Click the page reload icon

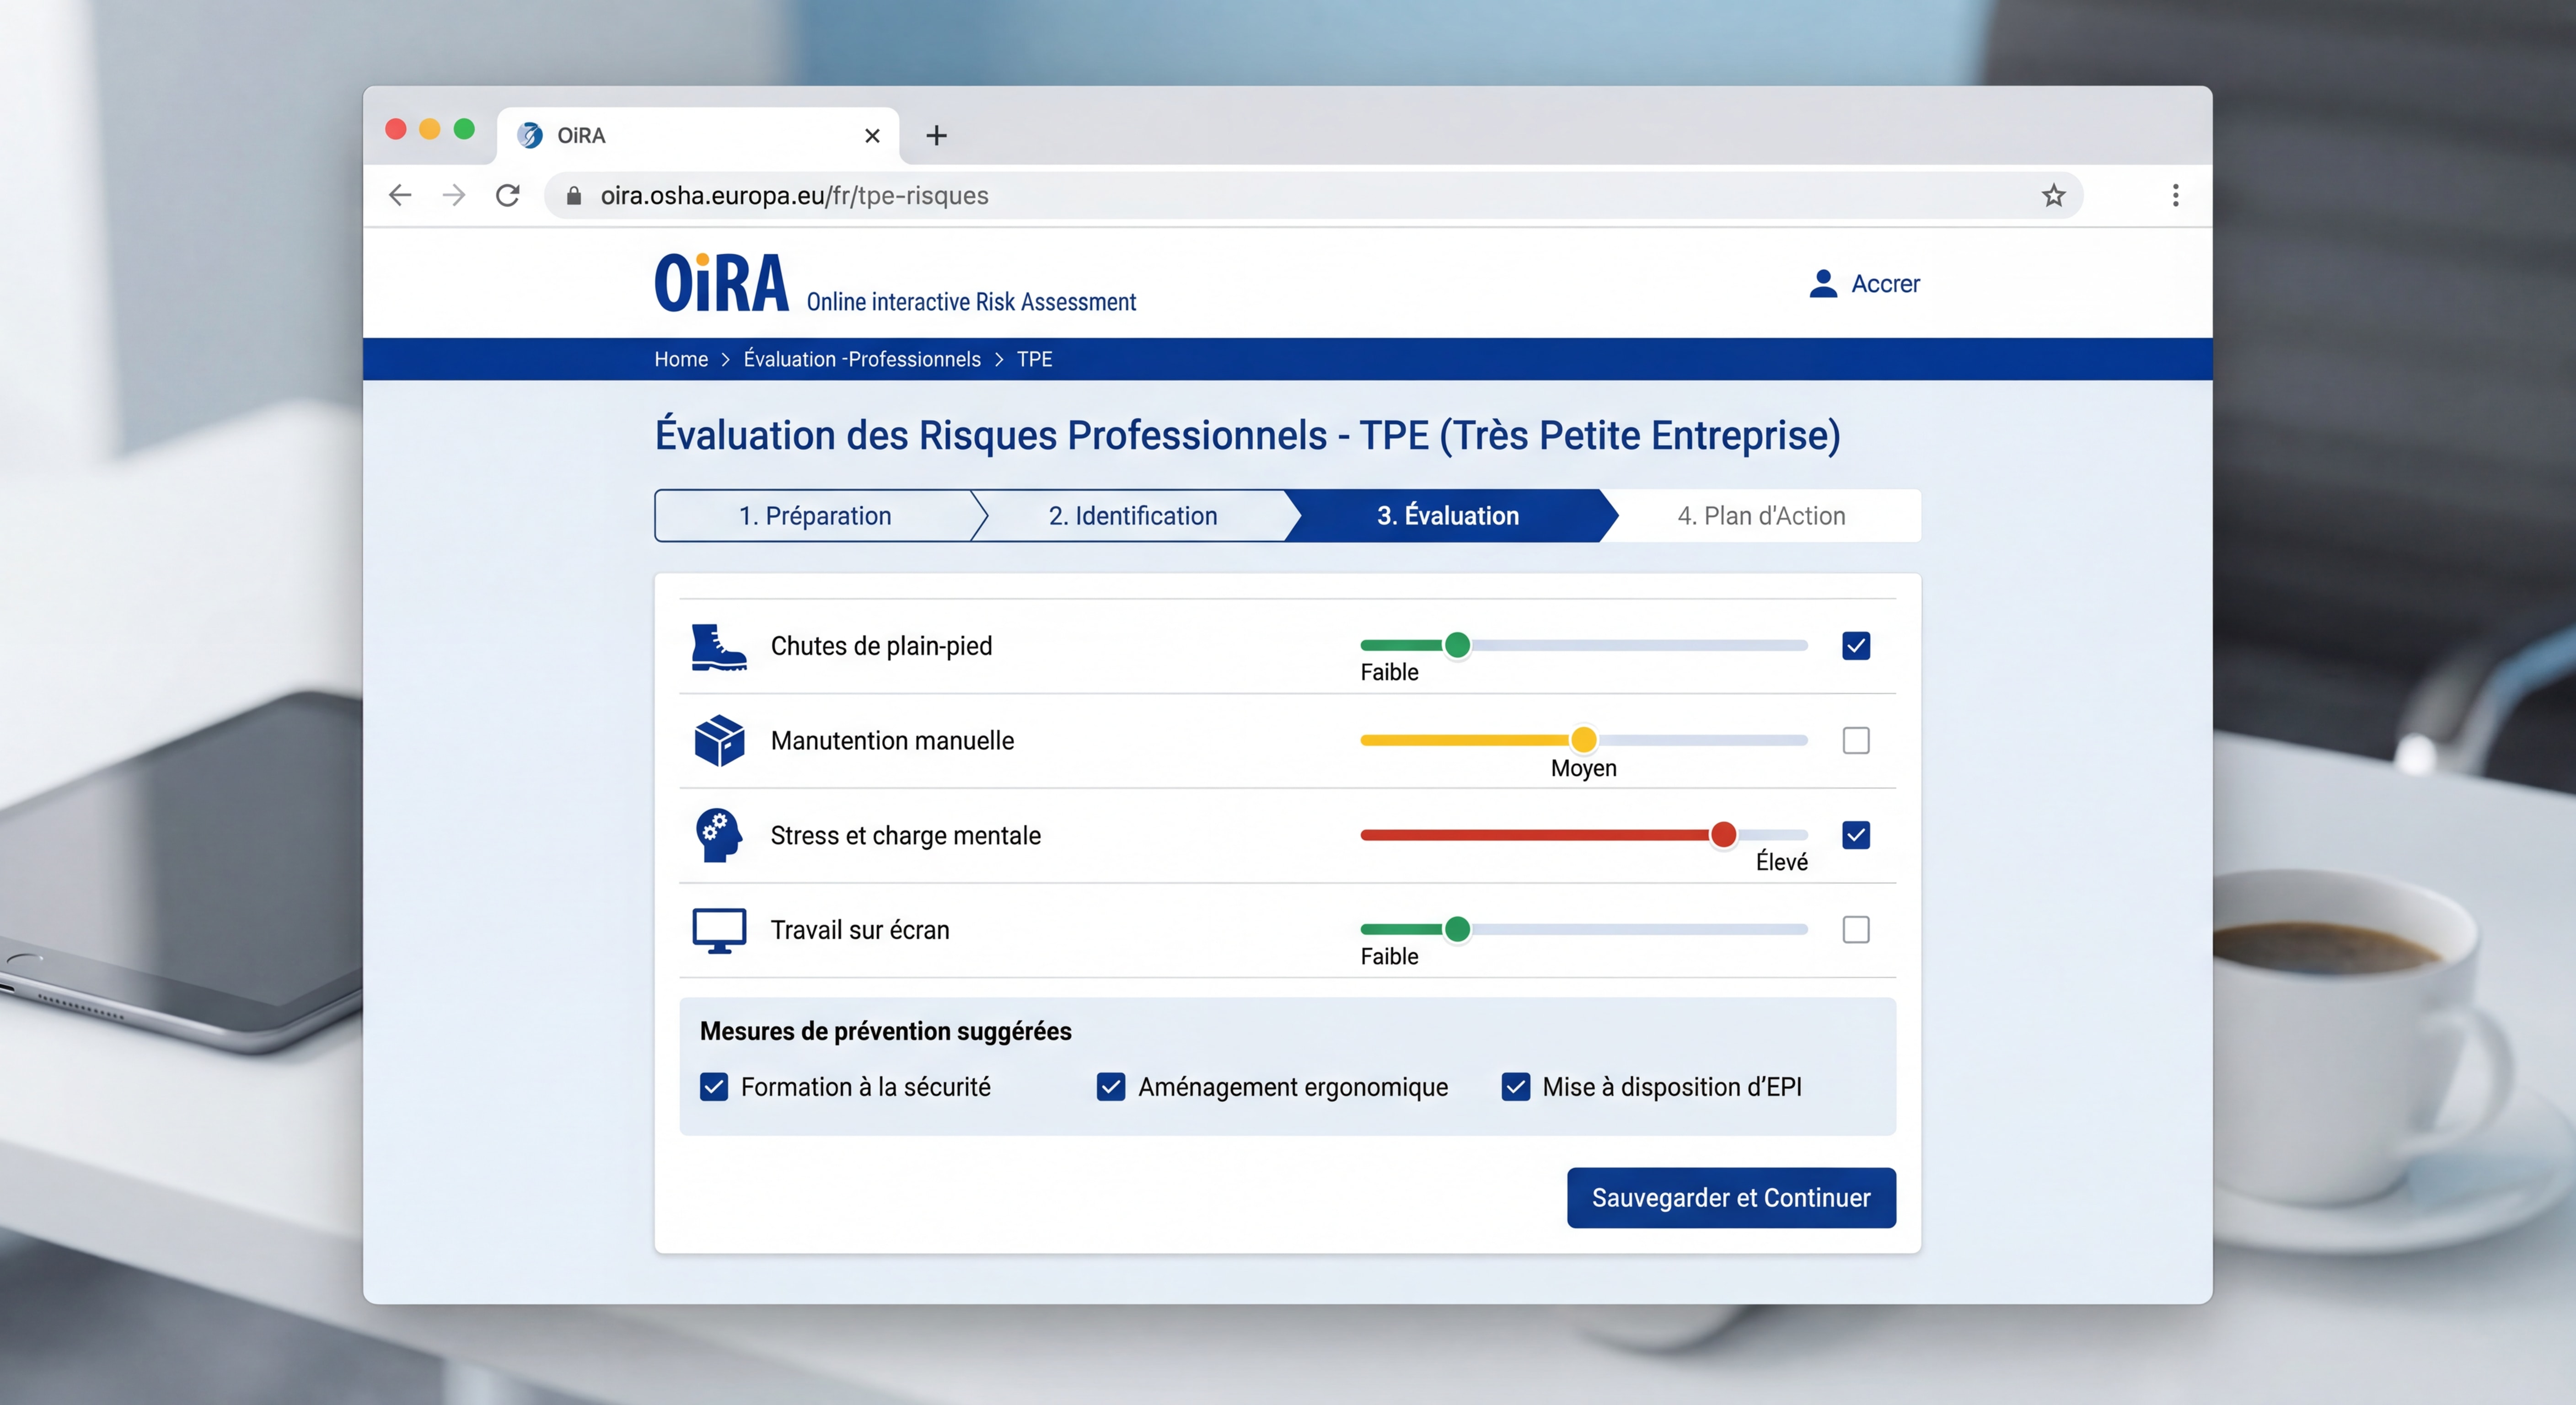pyautogui.click(x=508, y=195)
